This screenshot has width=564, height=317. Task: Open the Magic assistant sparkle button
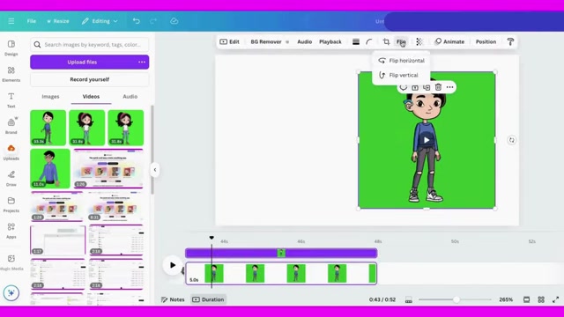pyautogui.click(x=11, y=293)
